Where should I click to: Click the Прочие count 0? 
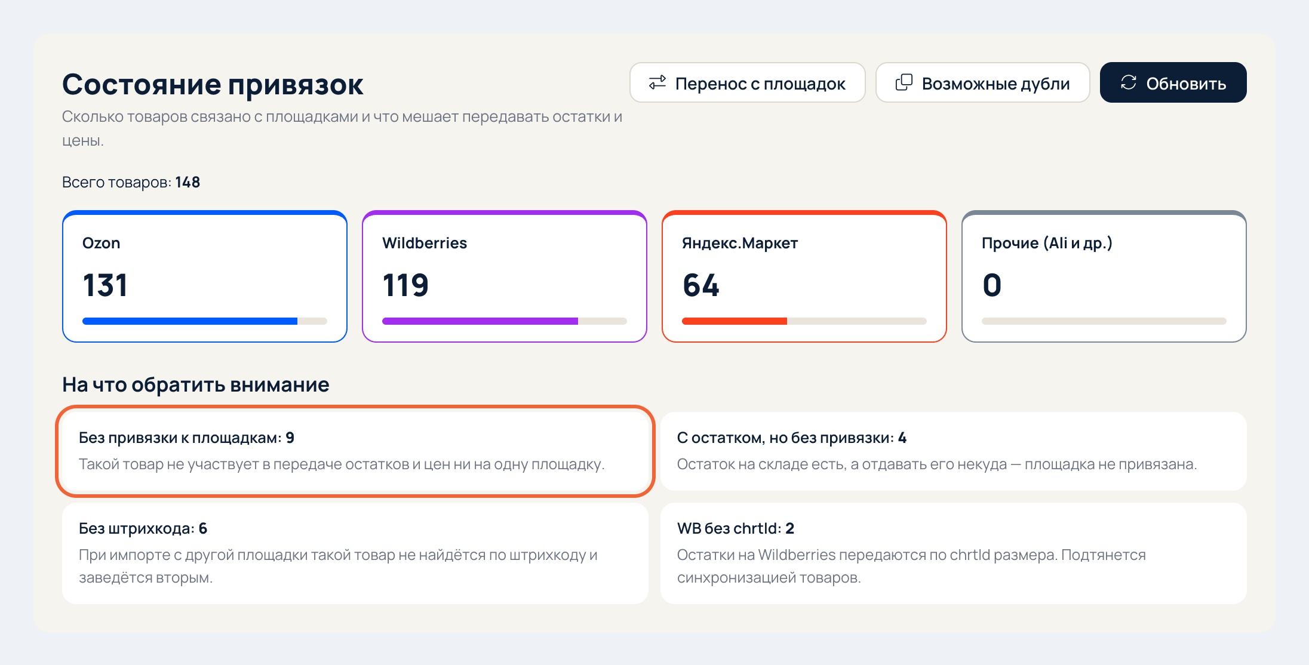coord(992,285)
